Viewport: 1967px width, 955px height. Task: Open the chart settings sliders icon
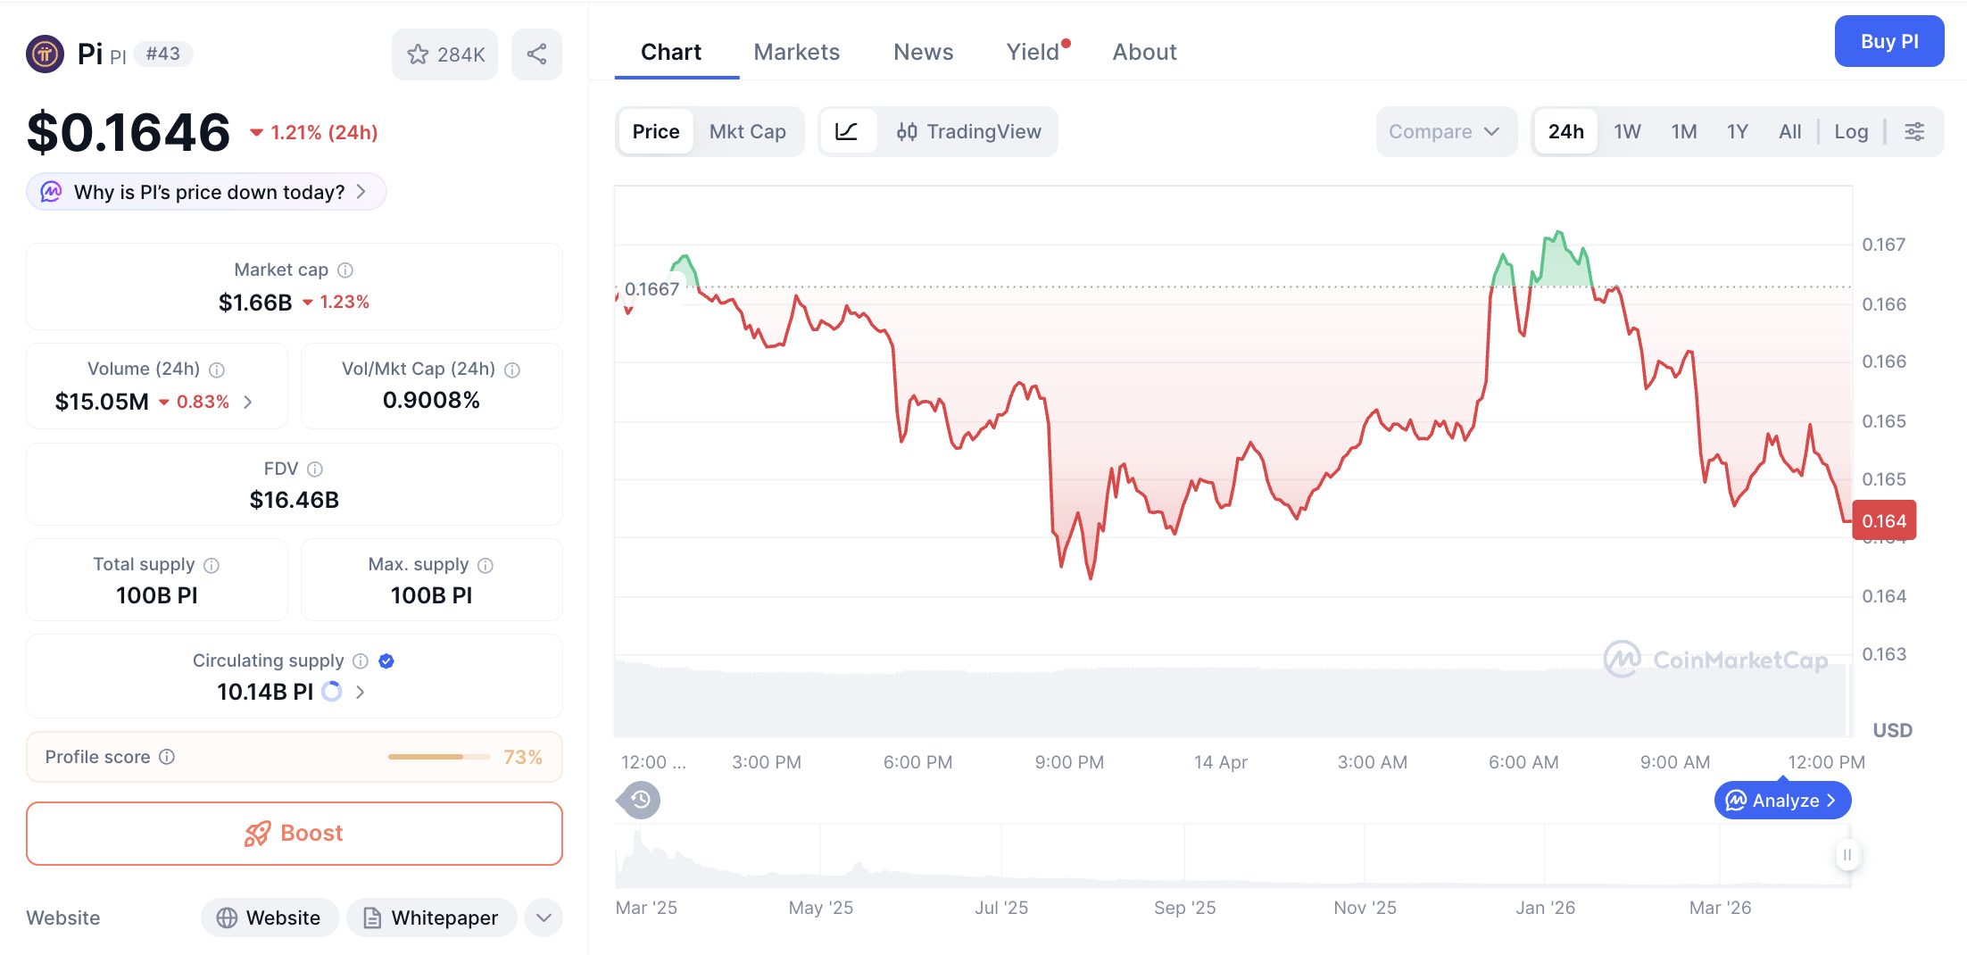point(1915,131)
